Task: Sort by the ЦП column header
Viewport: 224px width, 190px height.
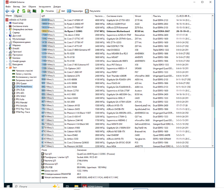Action: tap(67, 16)
